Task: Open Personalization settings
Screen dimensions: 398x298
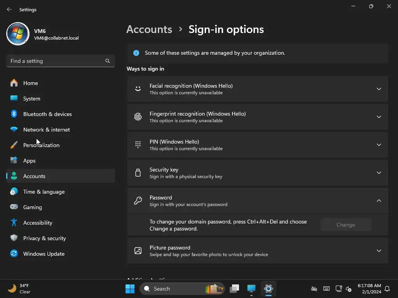Action: pos(60,145)
